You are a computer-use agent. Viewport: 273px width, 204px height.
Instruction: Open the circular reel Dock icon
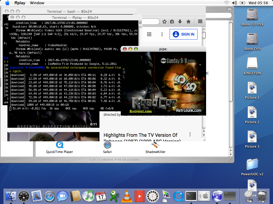pyautogui.click(x=152, y=196)
